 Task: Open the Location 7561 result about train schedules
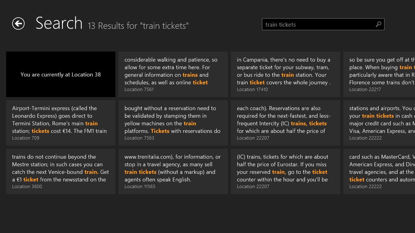click(173, 74)
